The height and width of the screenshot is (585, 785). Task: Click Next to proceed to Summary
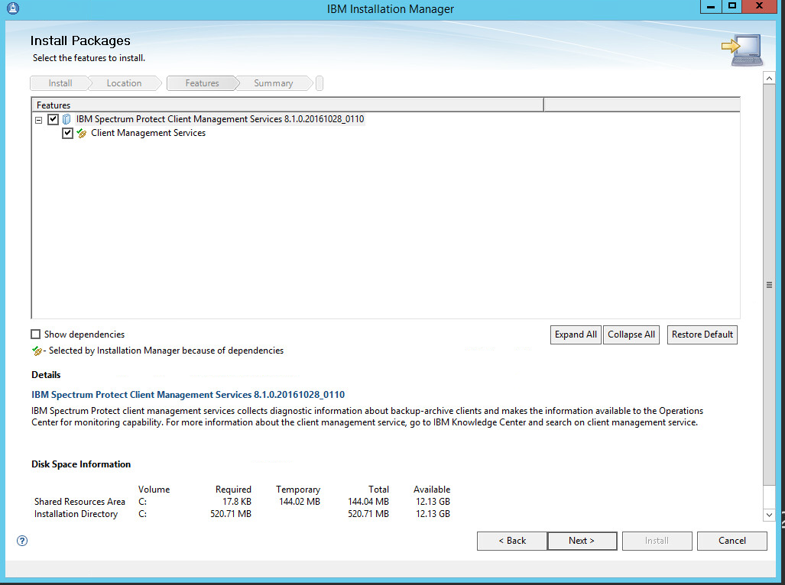point(582,541)
